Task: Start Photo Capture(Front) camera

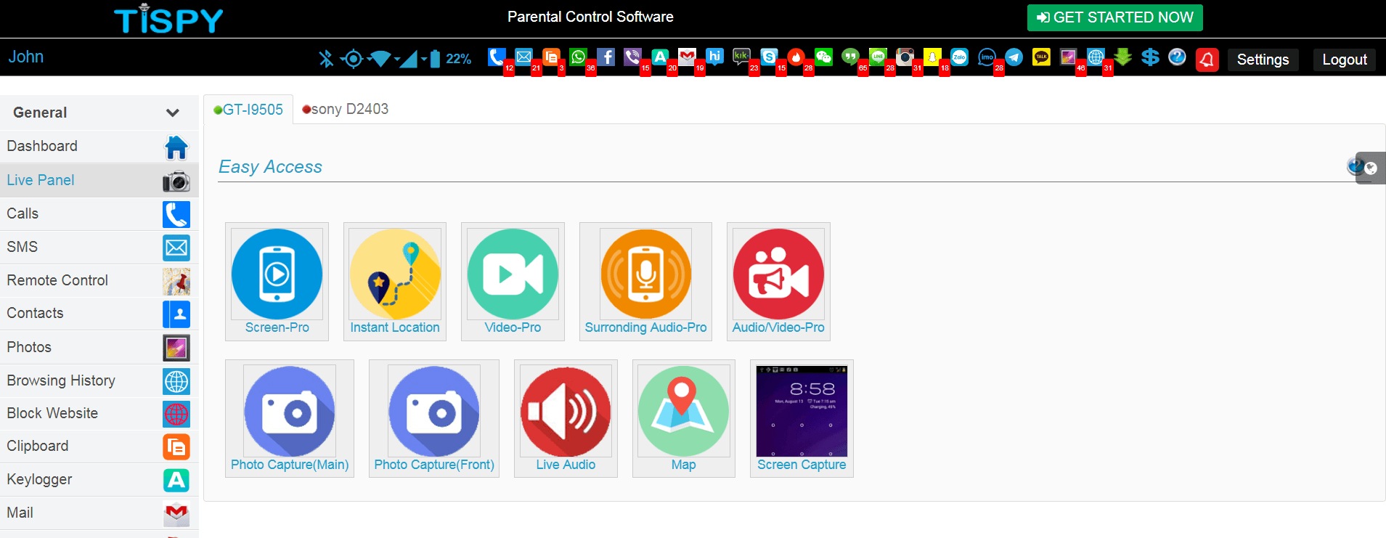Action: [434, 418]
